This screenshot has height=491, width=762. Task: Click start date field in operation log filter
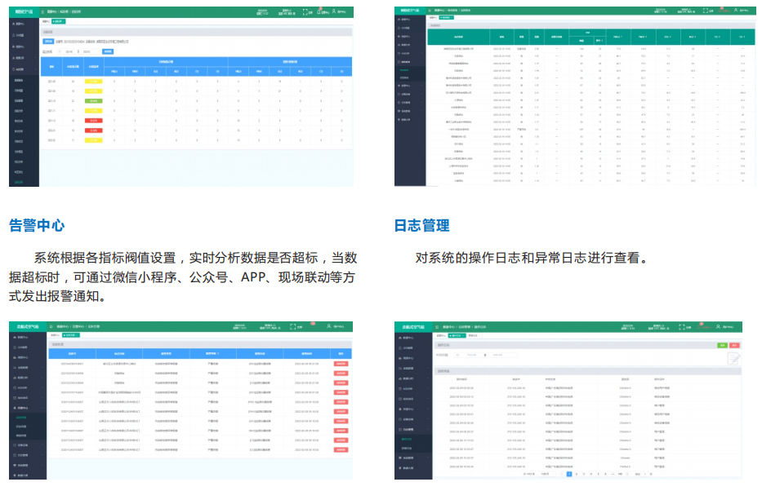[472, 355]
